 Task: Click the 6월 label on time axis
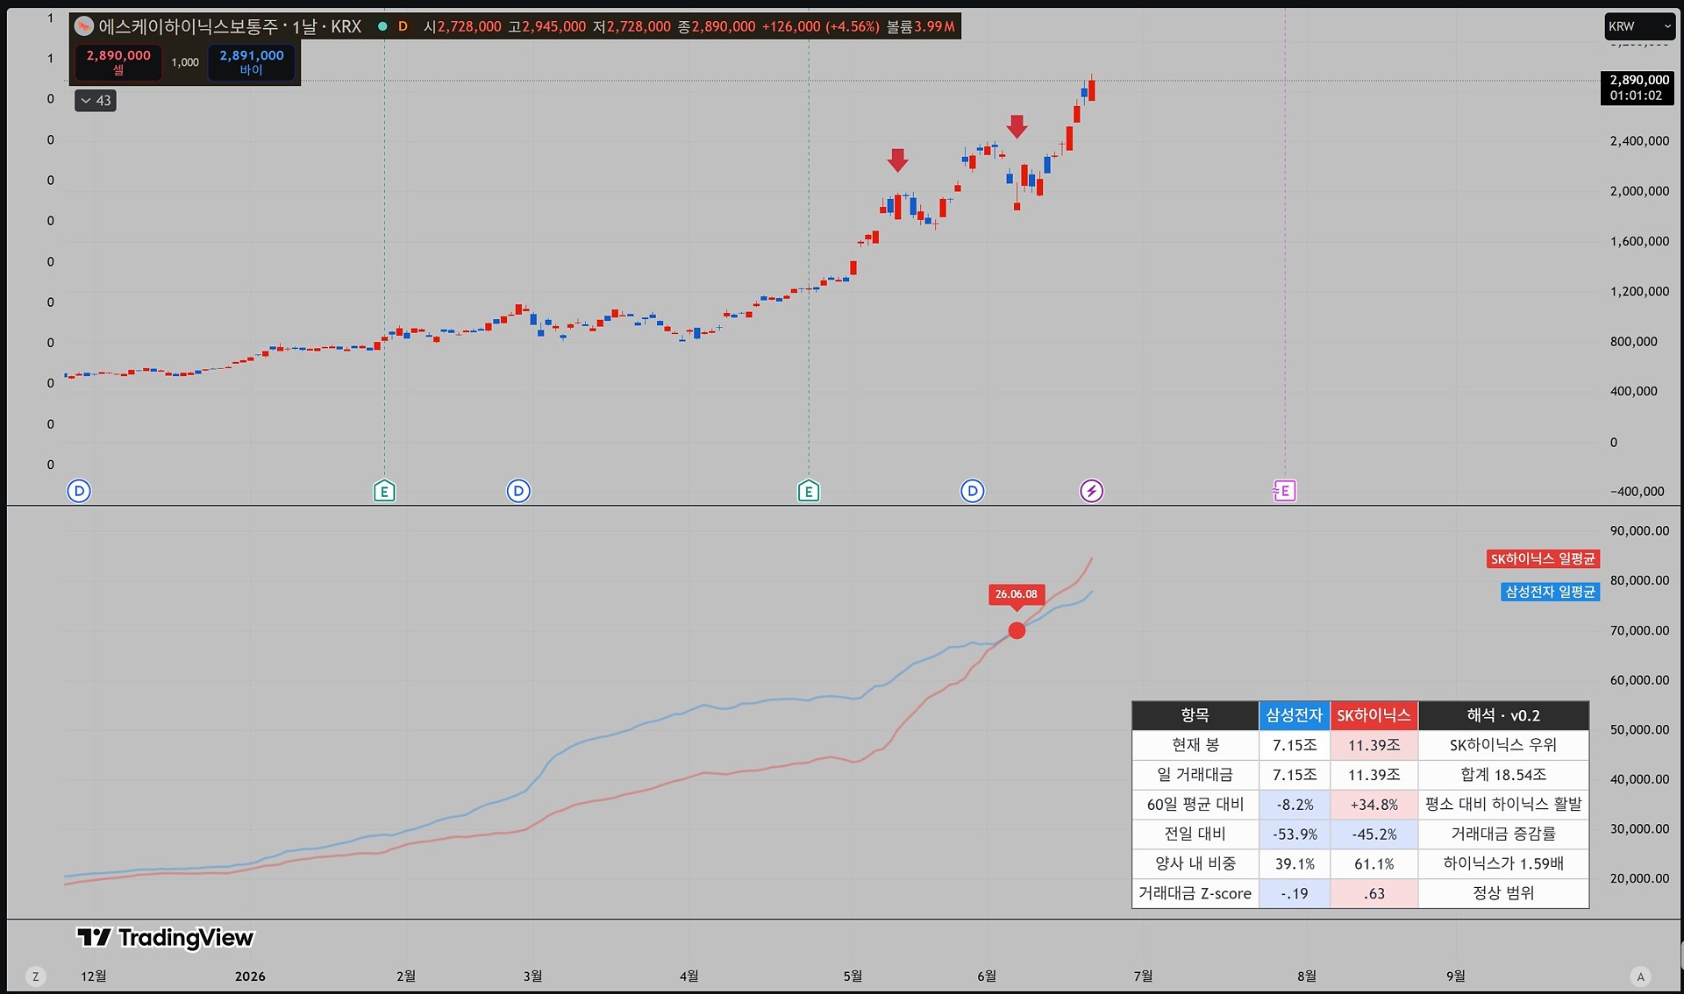pos(987,976)
